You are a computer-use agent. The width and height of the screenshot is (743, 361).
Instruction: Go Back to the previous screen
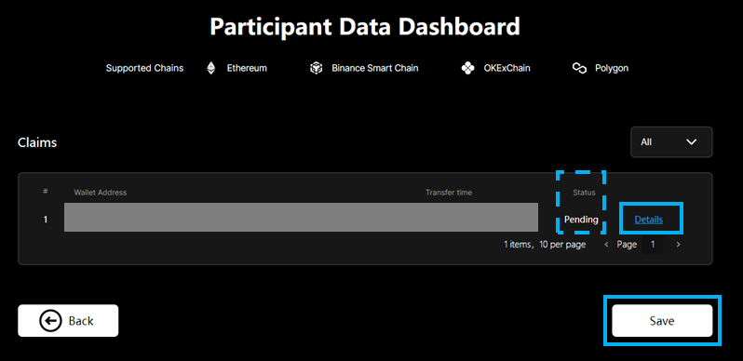(x=68, y=321)
